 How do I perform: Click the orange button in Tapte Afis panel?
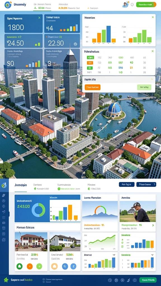93,87
